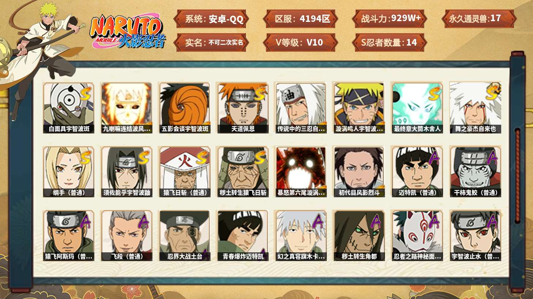Open the 舞之豪杰自来也 portrait

pyautogui.click(x=475, y=108)
